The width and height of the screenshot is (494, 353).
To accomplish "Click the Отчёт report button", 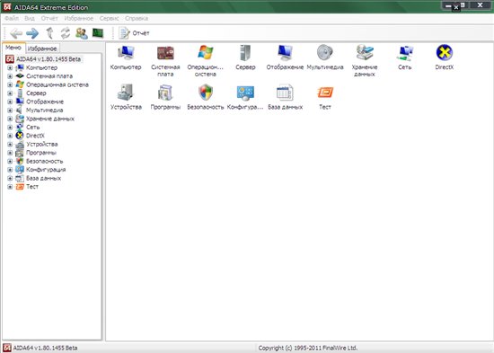I will (x=134, y=33).
